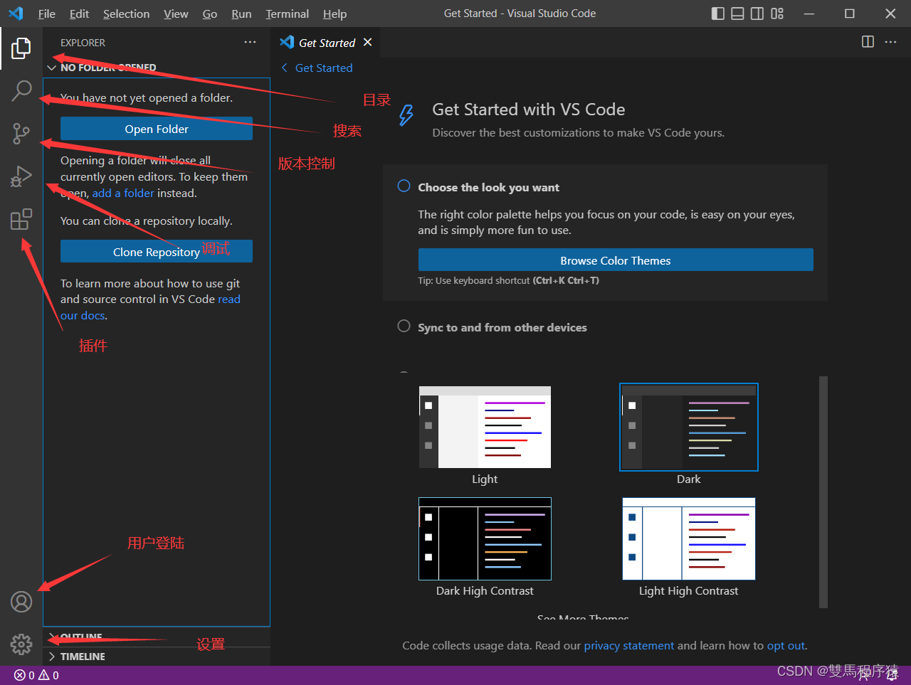Viewport: 911px width, 685px height.
Task: Show errors and warnings in status bar
Action: (x=37, y=675)
